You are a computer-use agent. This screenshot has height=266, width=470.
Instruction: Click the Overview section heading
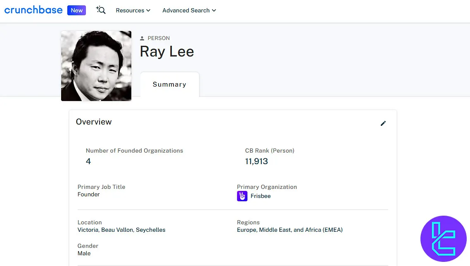[94, 122]
